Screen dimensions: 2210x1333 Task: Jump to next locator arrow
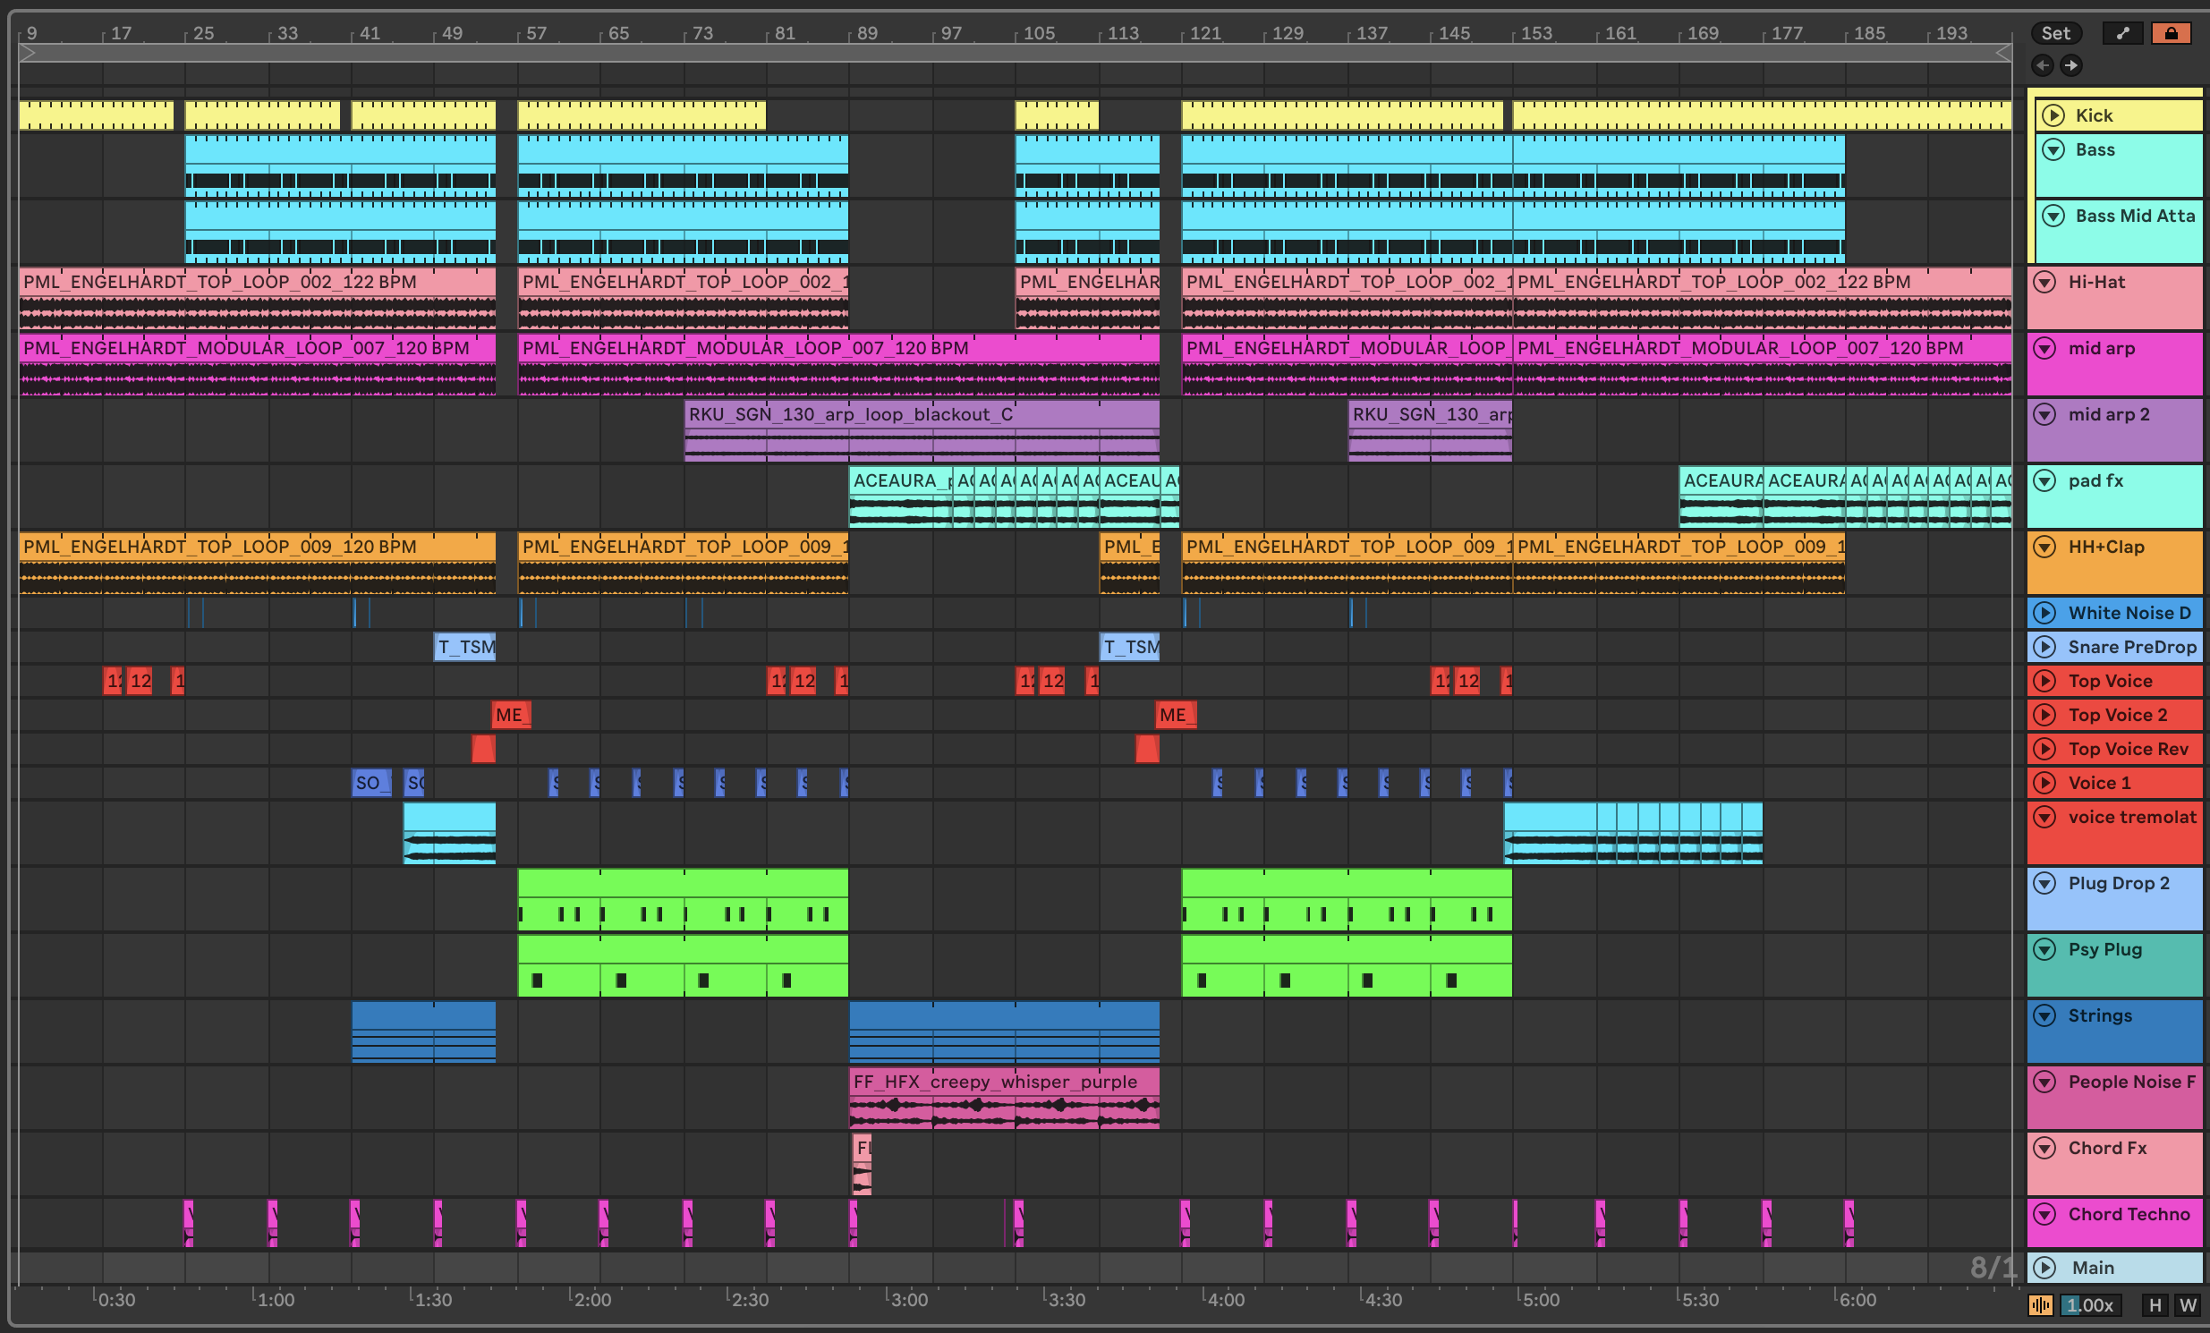pos(2071,64)
